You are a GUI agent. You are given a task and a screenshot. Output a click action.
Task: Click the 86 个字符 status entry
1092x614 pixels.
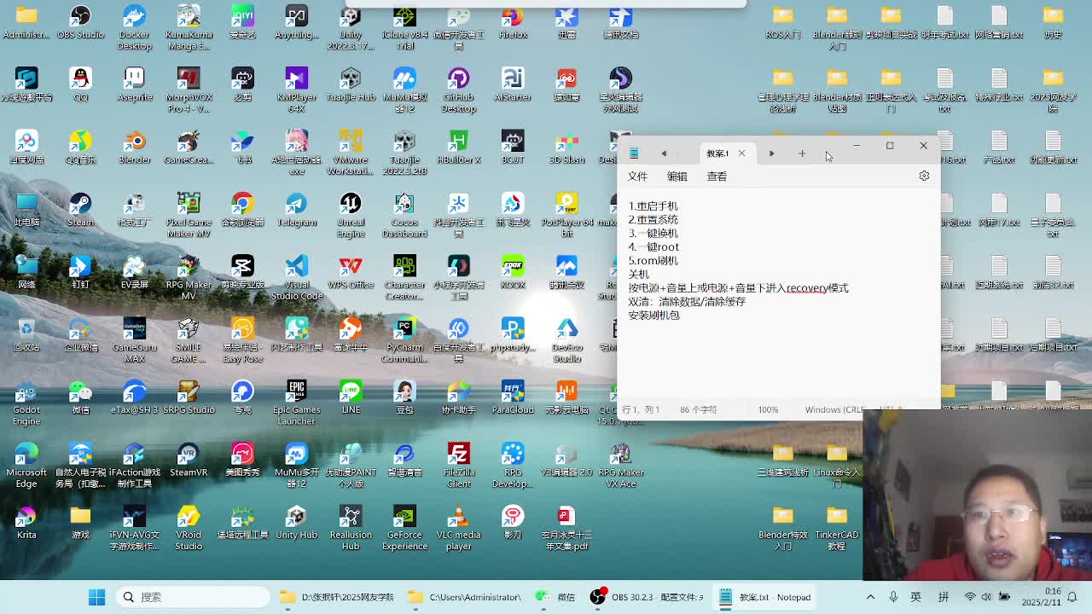click(698, 409)
